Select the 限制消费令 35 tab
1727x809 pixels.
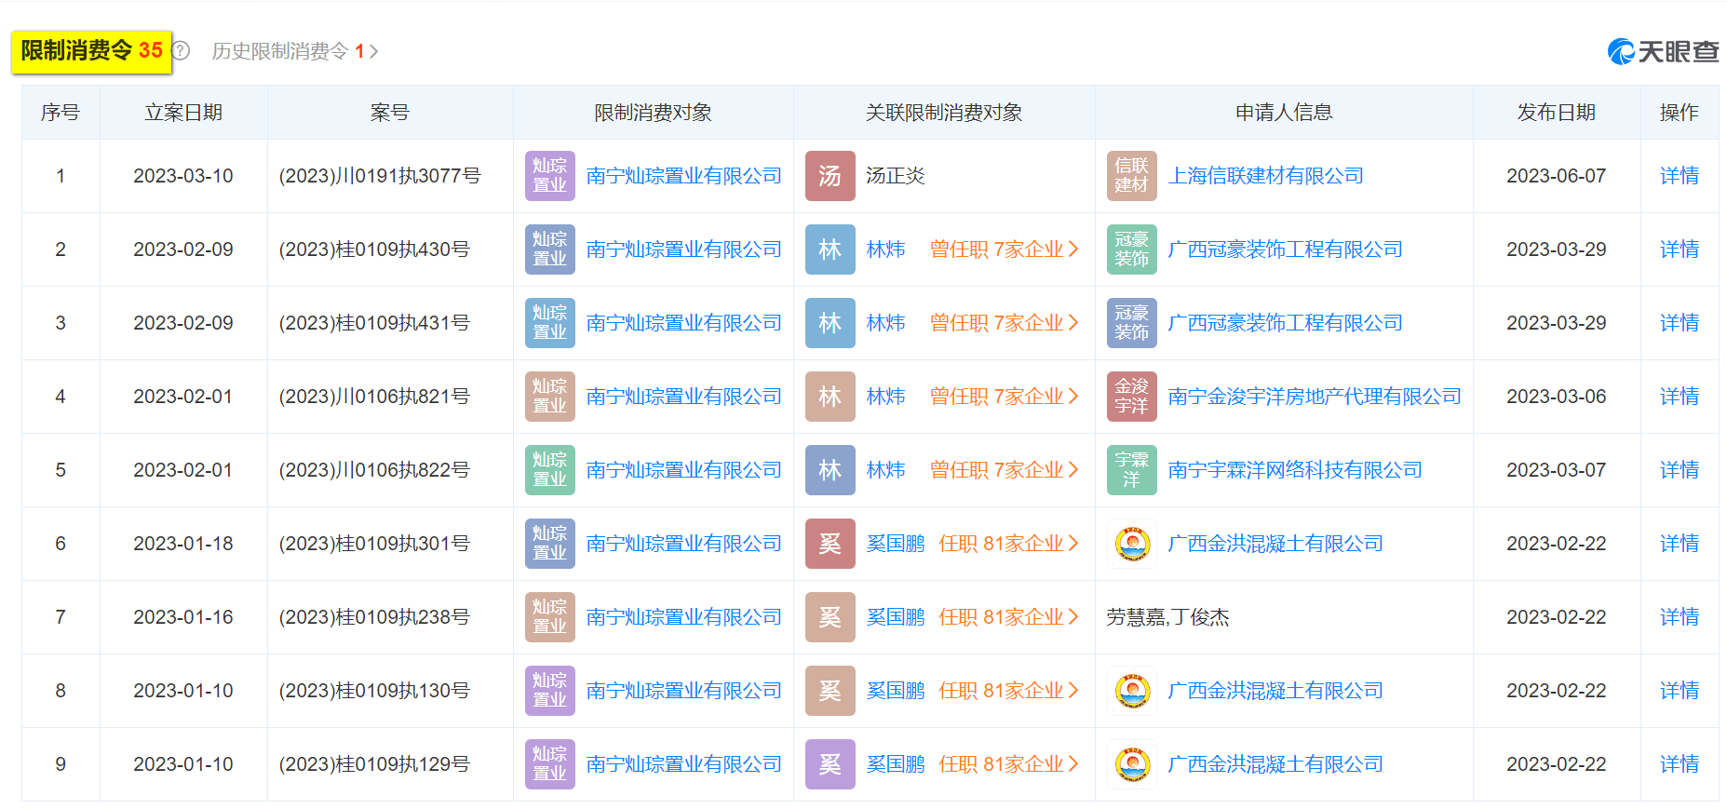point(92,51)
